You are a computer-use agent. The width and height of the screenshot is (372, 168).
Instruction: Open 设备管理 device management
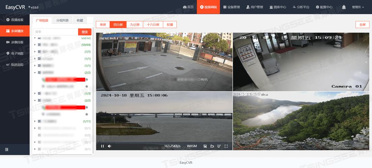[232, 7]
